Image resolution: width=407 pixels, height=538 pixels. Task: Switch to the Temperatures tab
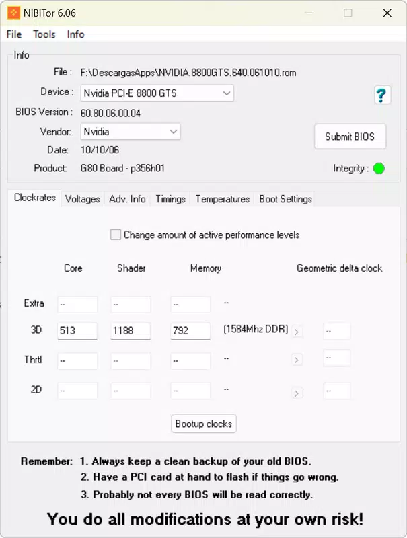click(x=223, y=199)
